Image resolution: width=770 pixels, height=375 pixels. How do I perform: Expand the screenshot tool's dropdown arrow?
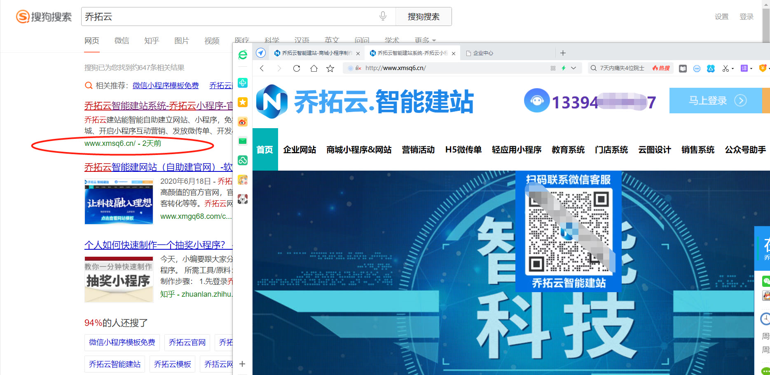[733, 68]
